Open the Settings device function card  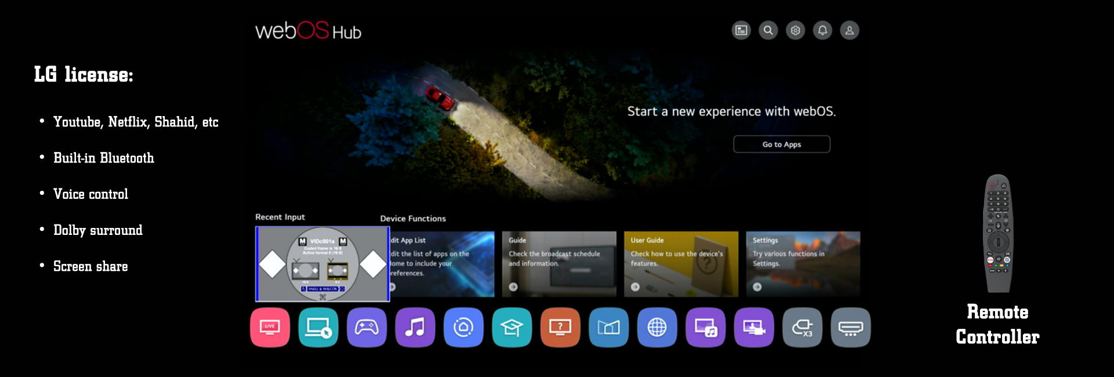[803, 264]
